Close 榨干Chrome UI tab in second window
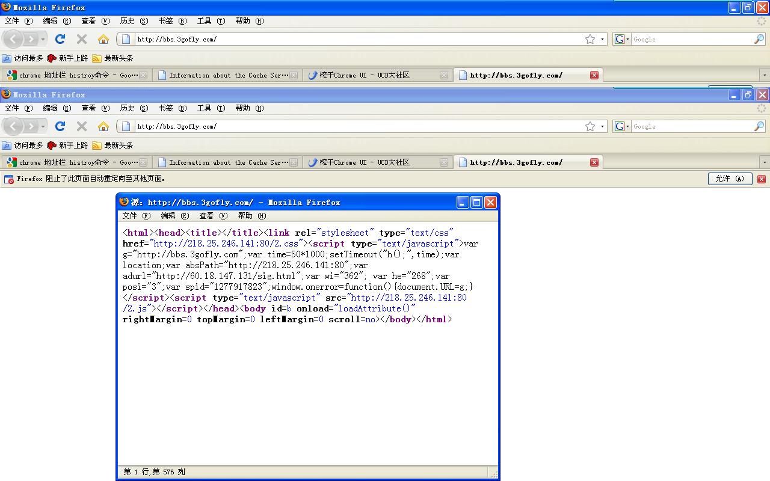 point(444,162)
